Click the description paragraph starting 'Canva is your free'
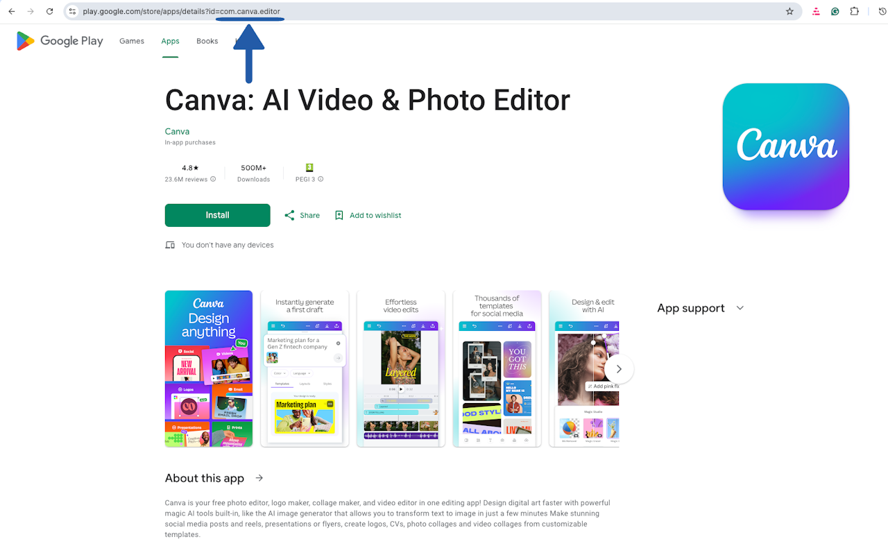This screenshot has width=888, height=546. pos(388,519)
